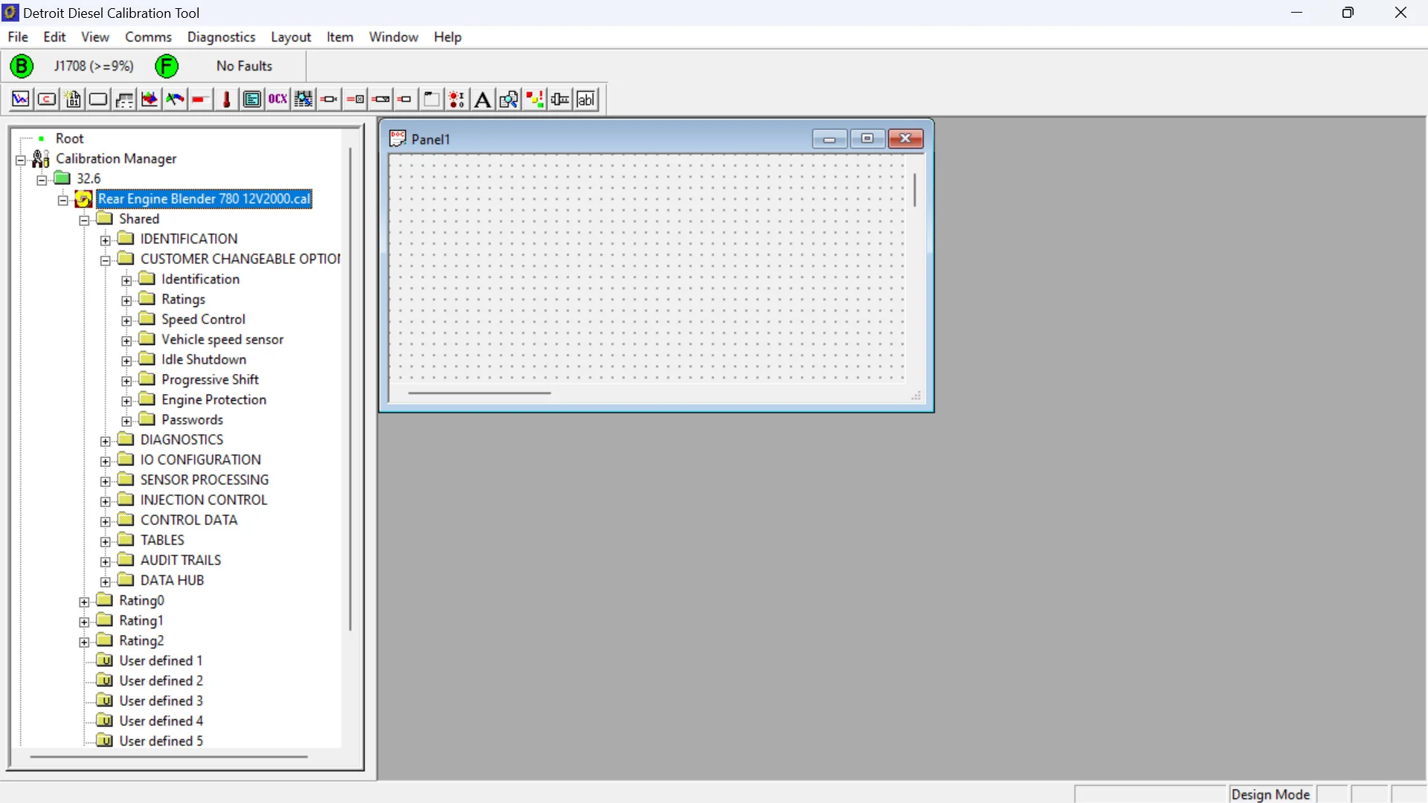Image resolution: width=1428 pixels, height=803 pixels.
Task: Collapse the Rear Engine Blender calibration node
Action: coord(63,199)
